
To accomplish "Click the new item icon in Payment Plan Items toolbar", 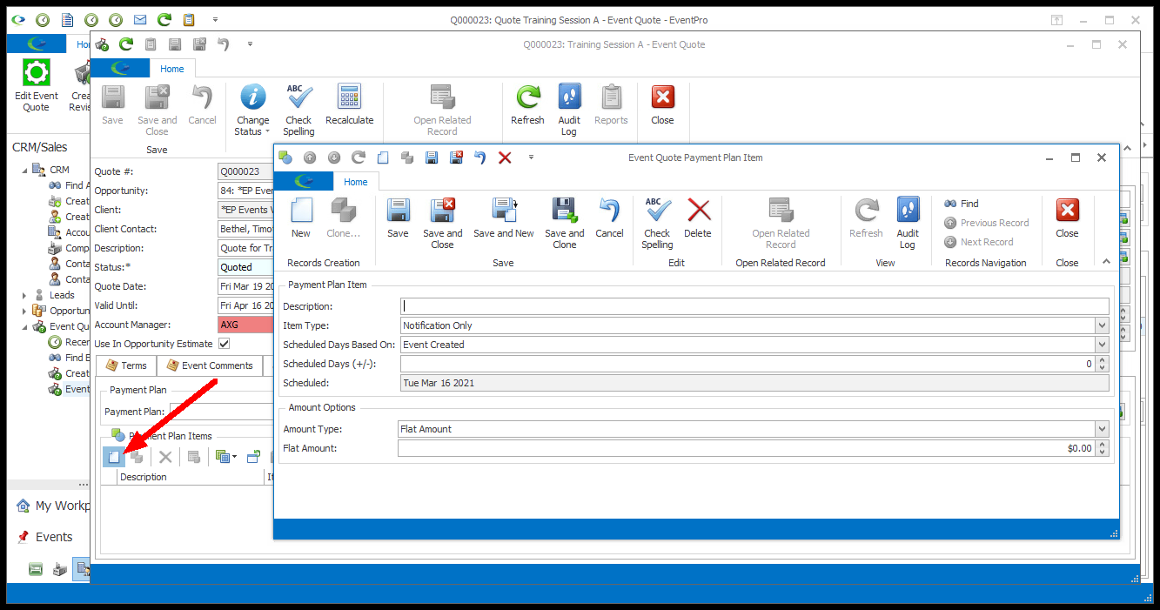I will [113, 457].
